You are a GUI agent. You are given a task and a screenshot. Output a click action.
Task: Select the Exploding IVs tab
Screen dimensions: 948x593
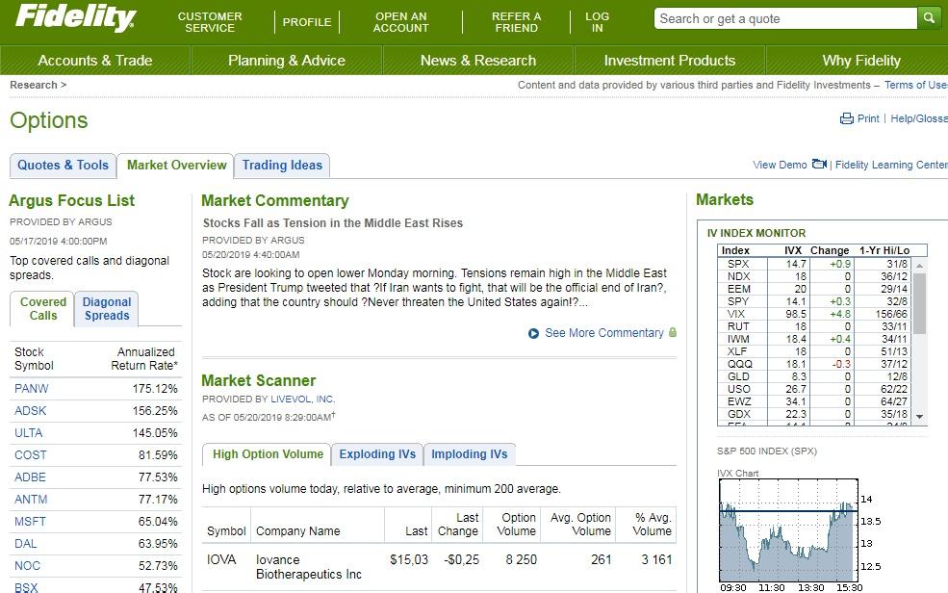coord(377,454)
